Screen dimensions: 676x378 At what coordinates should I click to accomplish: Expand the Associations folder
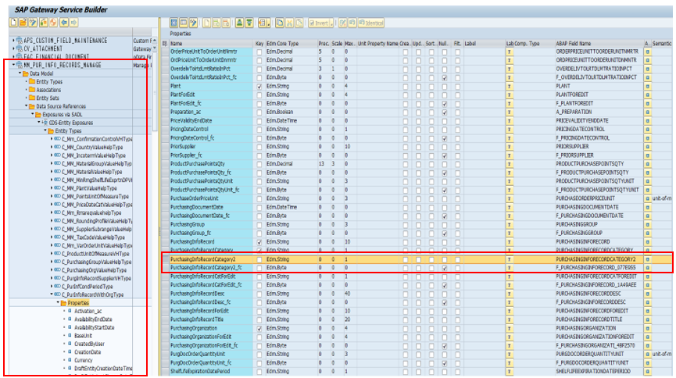point(27,90)
